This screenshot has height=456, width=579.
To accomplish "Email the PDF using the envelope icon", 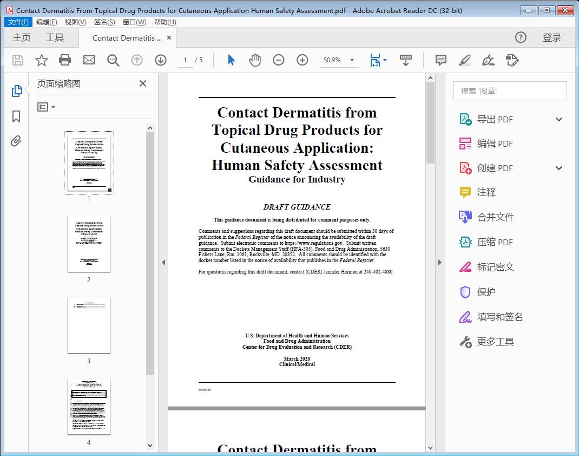I will click(x=89, y=60).
